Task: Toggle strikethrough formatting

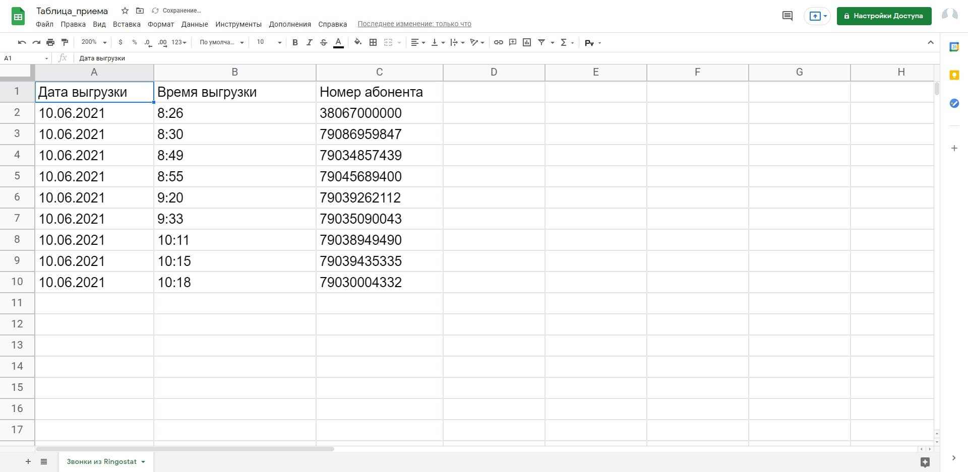Action: [x=324, y=42]
